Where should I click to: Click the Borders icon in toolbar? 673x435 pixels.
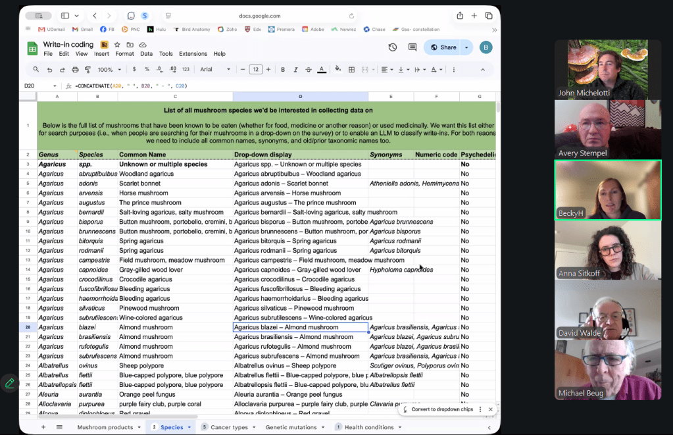[x=352, y=70]
